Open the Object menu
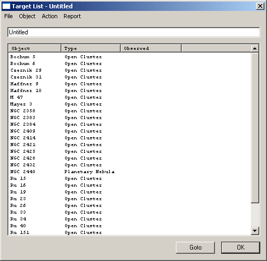The image size is (267, 261). click(27, 16)
